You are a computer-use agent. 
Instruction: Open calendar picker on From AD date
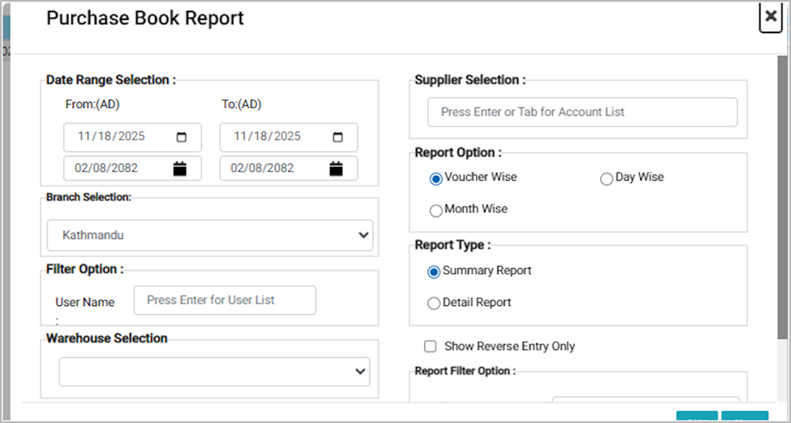(x=182, y=136)
